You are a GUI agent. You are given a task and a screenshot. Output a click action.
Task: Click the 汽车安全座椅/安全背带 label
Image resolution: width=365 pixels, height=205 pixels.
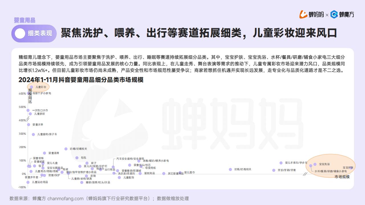pos(130,159)
